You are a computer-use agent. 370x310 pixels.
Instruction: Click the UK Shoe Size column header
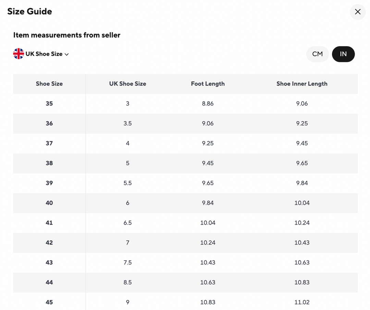[x=127, y=84]
